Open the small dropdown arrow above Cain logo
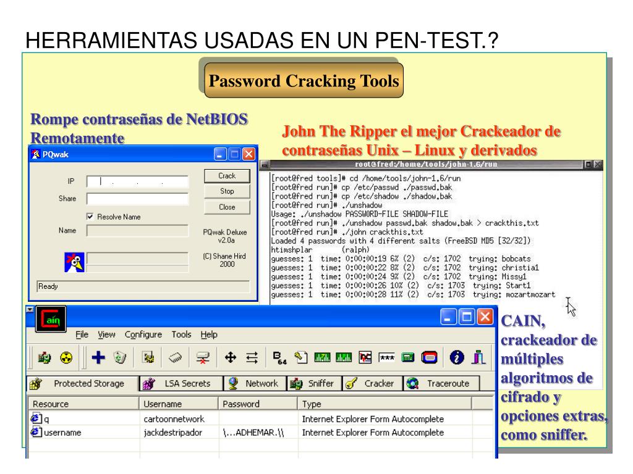Screen dimensions: 633x474 tap(30, 310)
